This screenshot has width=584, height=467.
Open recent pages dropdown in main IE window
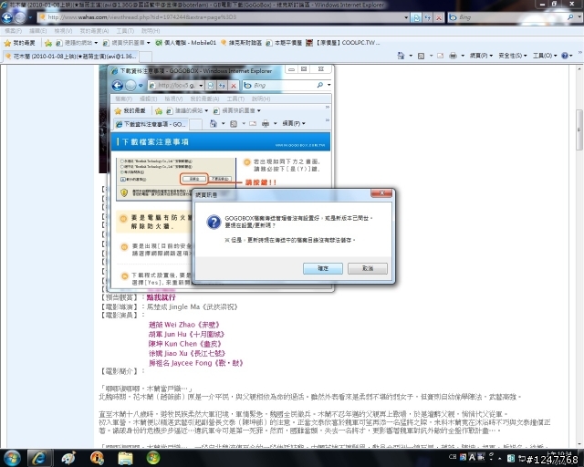(x=30, y=17)
